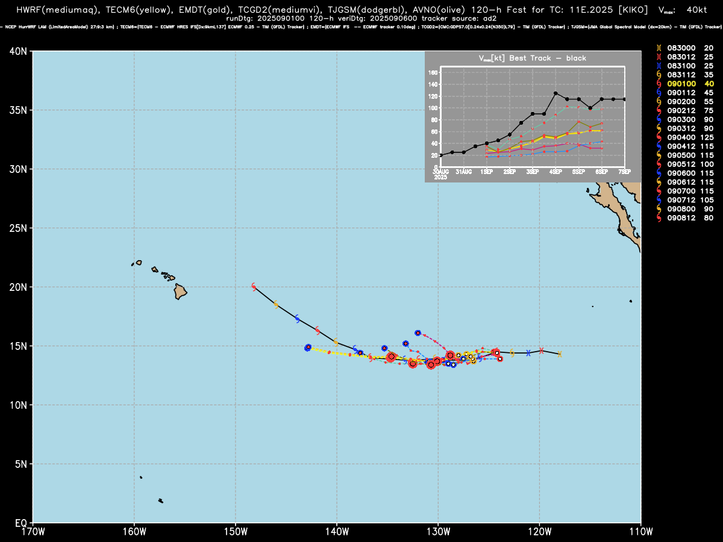Click the red X marker near 120W

coord(542,350)
